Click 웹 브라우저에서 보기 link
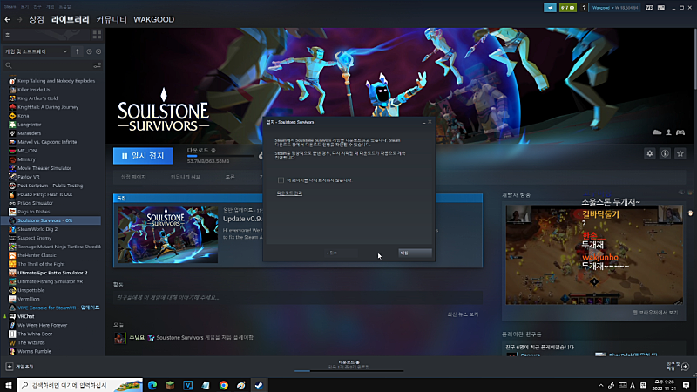The image size is (697, 392). pyautogui.click(x=655, y=313)
